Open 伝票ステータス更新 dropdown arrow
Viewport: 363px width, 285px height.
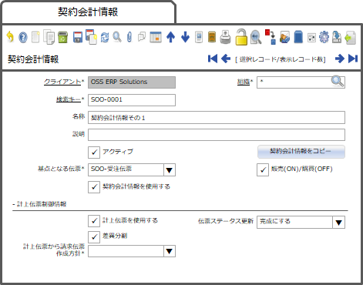338,223
